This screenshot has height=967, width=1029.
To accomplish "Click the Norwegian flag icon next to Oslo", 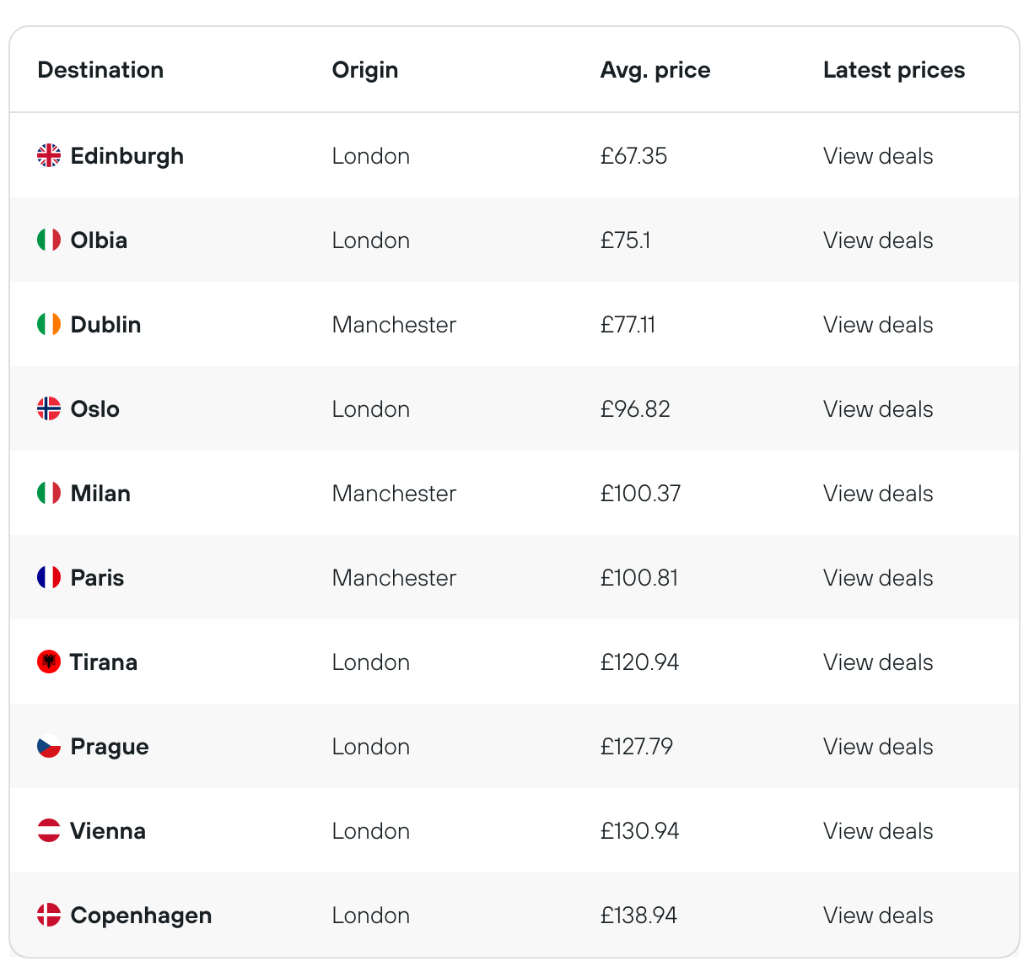I will click(x=49, y=408).
